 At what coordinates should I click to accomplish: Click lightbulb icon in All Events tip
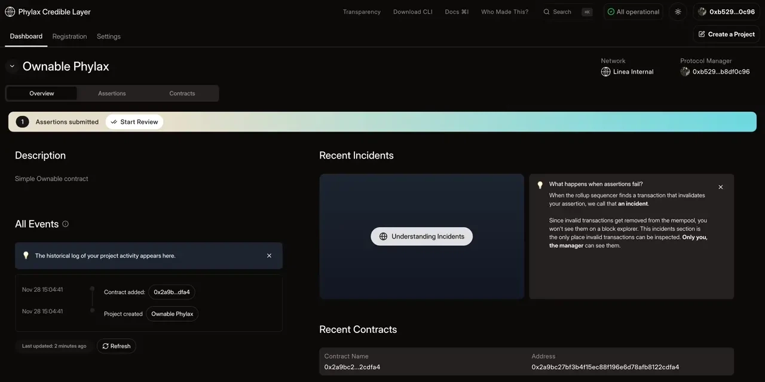(26, 255)
